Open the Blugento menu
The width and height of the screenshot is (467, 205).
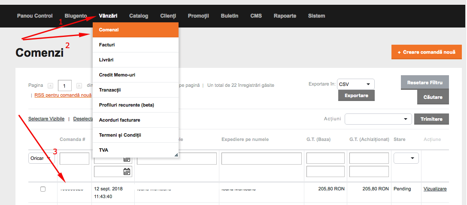tap(76, 16)
